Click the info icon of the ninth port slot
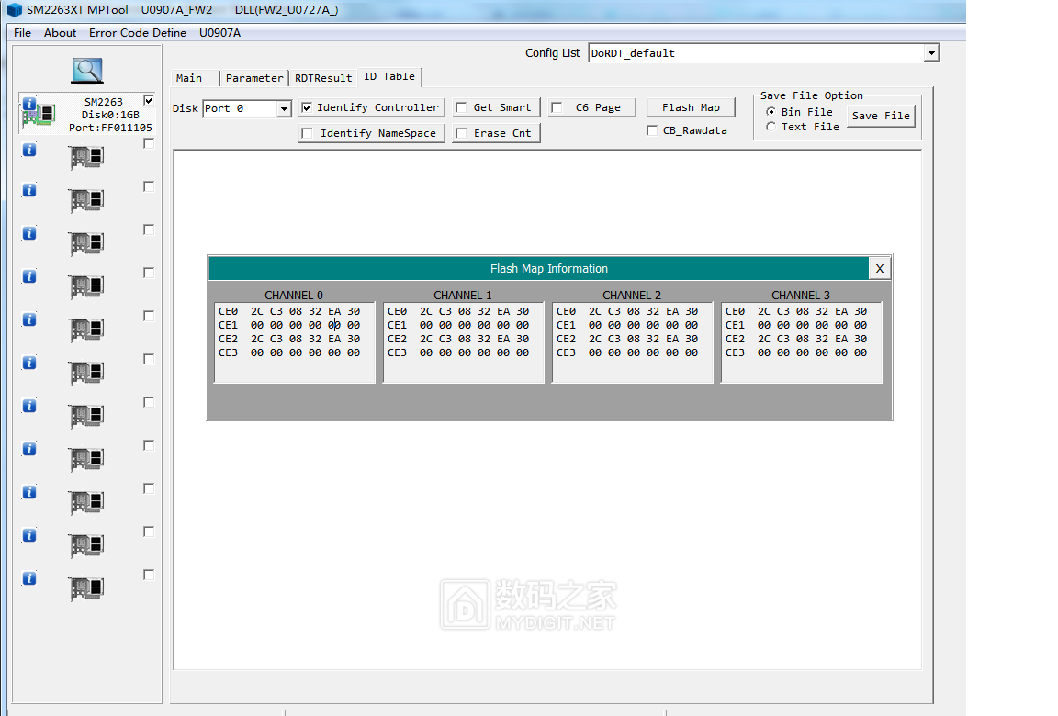The height and width of the screenshot is (716, 1058). click(x=29, y=449)
